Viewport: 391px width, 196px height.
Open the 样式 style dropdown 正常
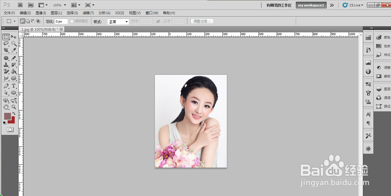tap(118, 22)
